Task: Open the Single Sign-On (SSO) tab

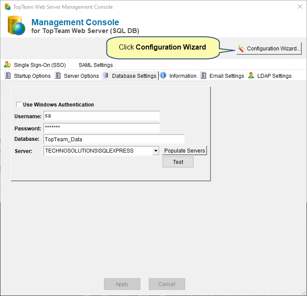Action: pos(35,65)
